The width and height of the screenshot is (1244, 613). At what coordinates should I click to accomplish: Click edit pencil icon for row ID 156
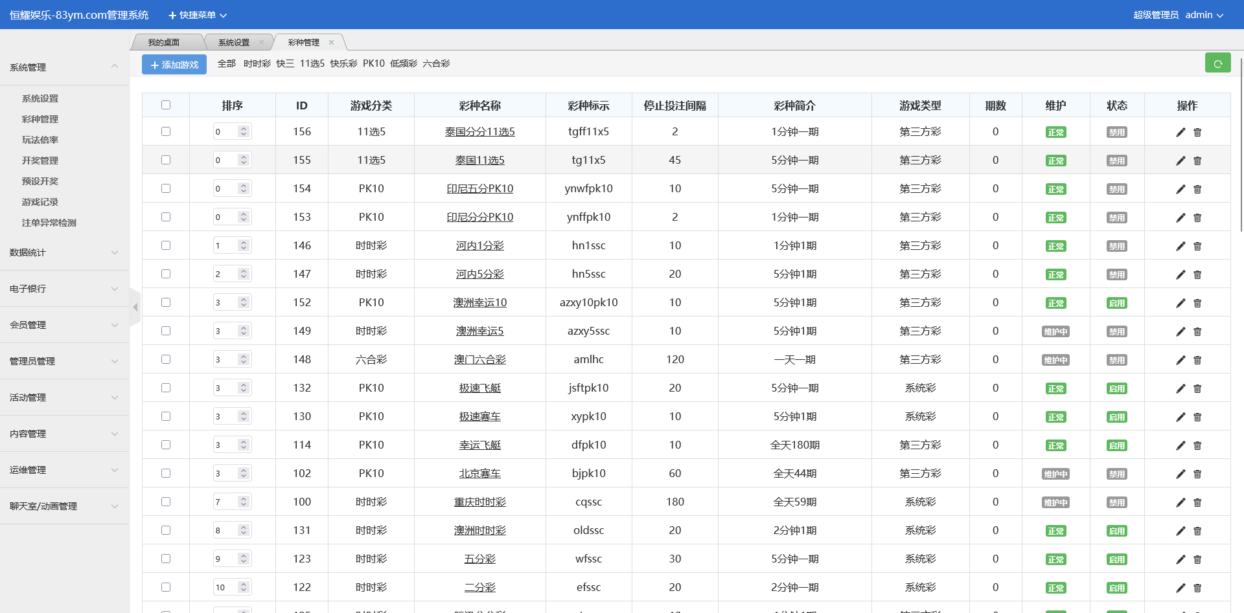click(1181, 132)
